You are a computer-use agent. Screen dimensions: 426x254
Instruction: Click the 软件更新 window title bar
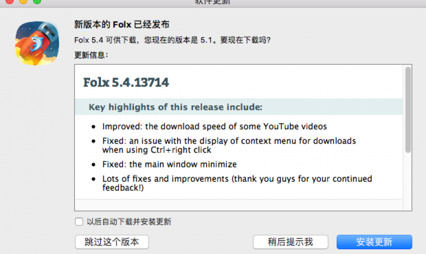[x=212, y=2]
